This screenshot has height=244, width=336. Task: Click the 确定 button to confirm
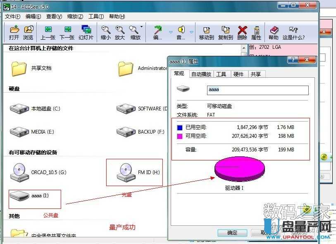pyautogui.click(x=232, y=232)
